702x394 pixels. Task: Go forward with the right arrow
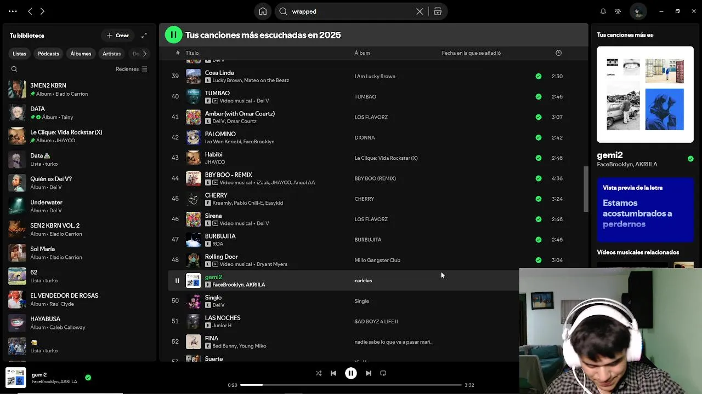point(42,11)
